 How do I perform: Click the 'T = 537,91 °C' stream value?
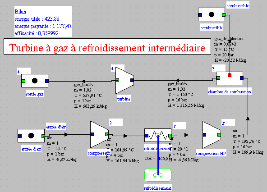click(88, 95)
